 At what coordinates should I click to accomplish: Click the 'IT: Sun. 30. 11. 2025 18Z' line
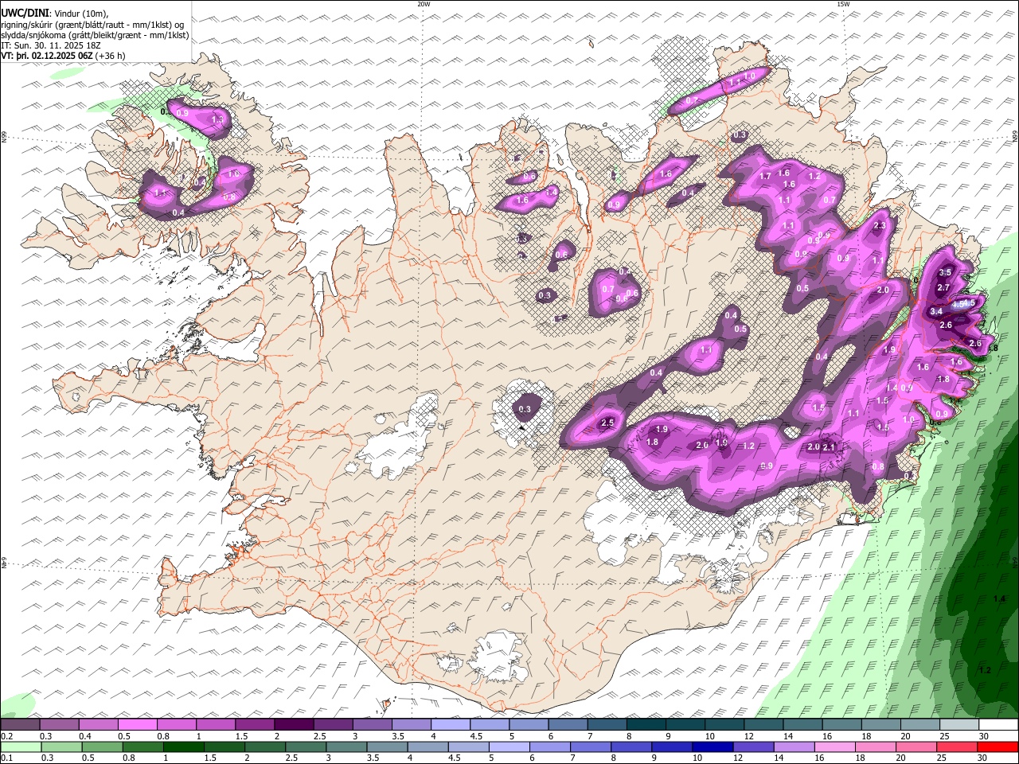click(51, 45)
